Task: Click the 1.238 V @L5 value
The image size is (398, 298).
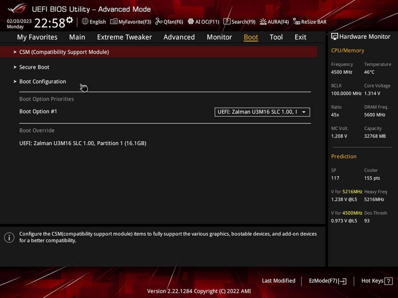Action: 344,200
